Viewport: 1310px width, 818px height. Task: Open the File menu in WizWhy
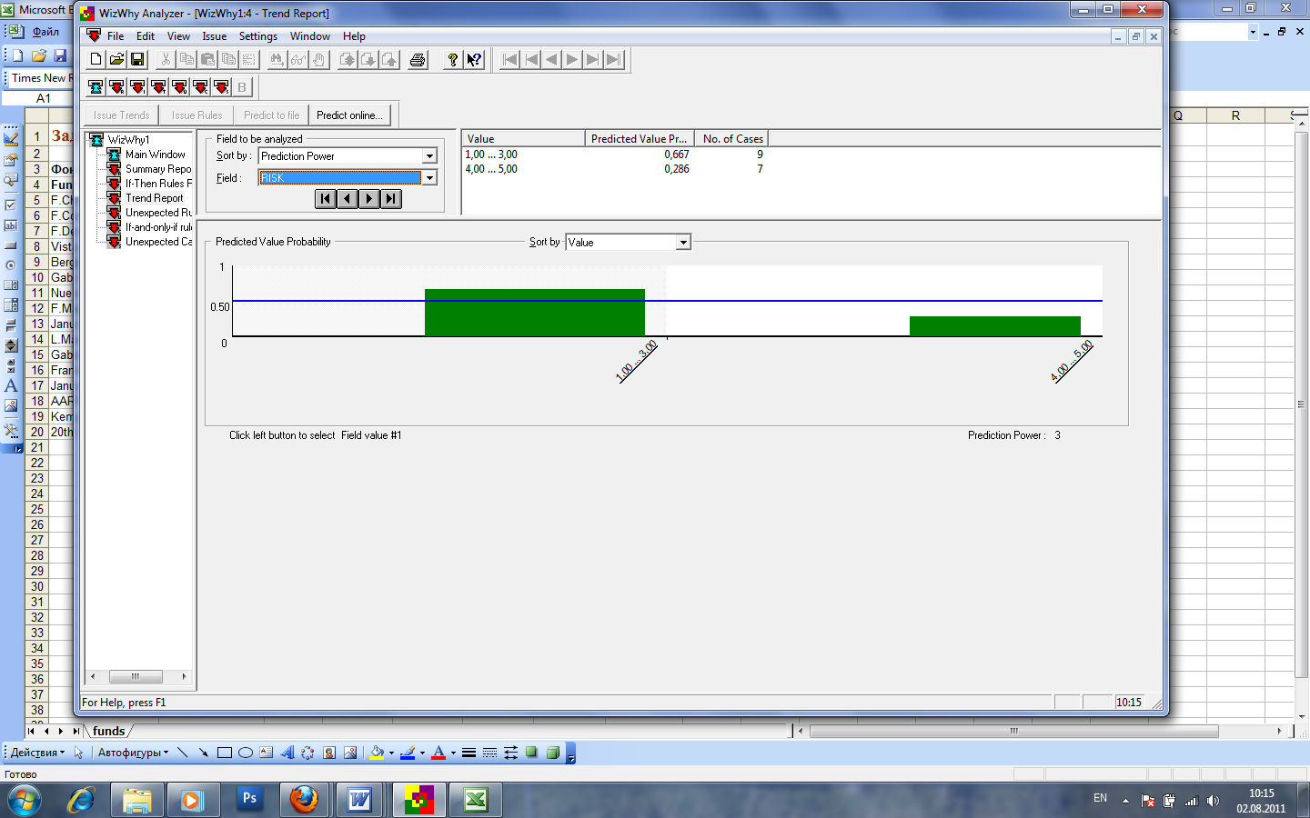click(116, 36)
